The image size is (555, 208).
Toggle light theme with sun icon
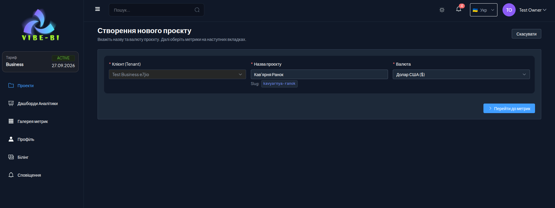tap(442, 10)
